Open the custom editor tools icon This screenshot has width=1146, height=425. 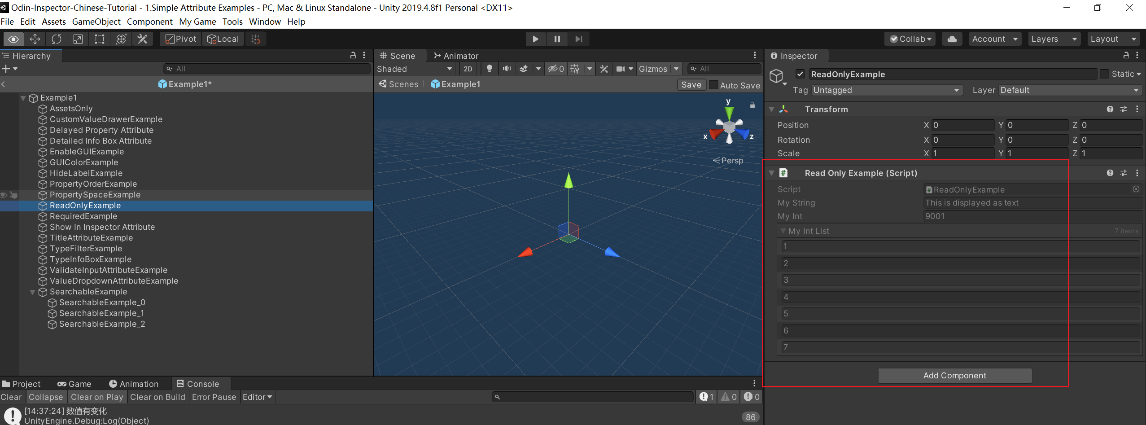[143, 39]
